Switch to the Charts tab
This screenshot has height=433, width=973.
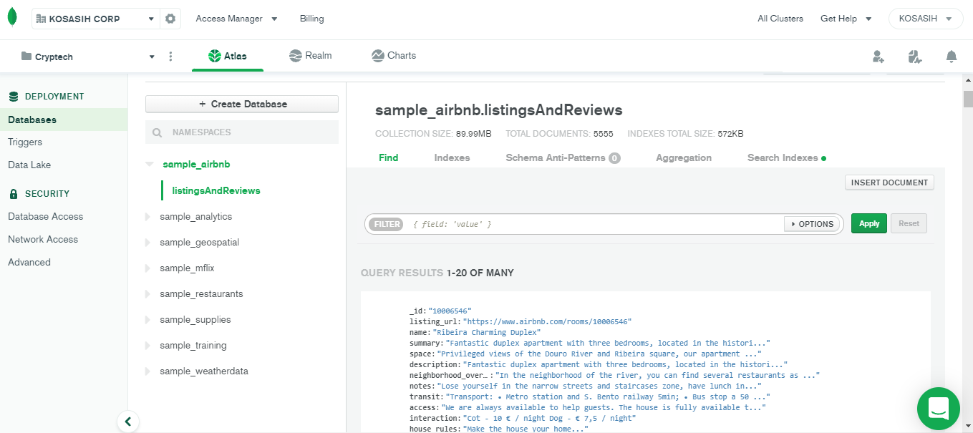[x=394, y=56]
